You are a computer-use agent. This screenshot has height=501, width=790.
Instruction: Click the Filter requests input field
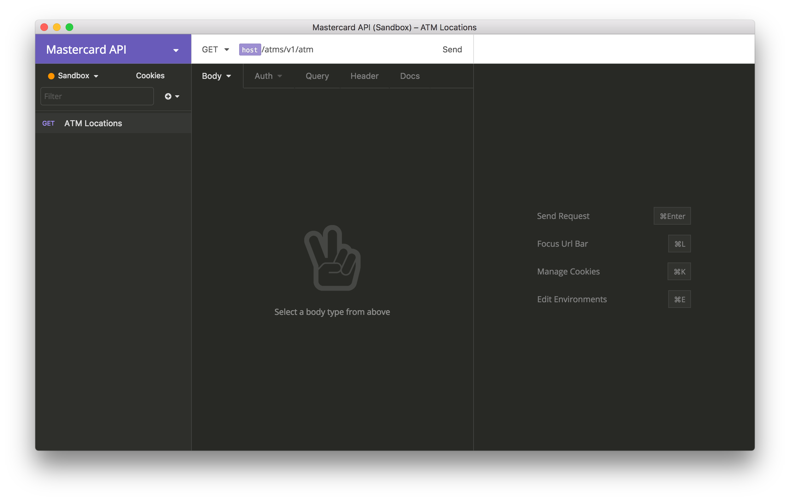click(x=97, y=96)
